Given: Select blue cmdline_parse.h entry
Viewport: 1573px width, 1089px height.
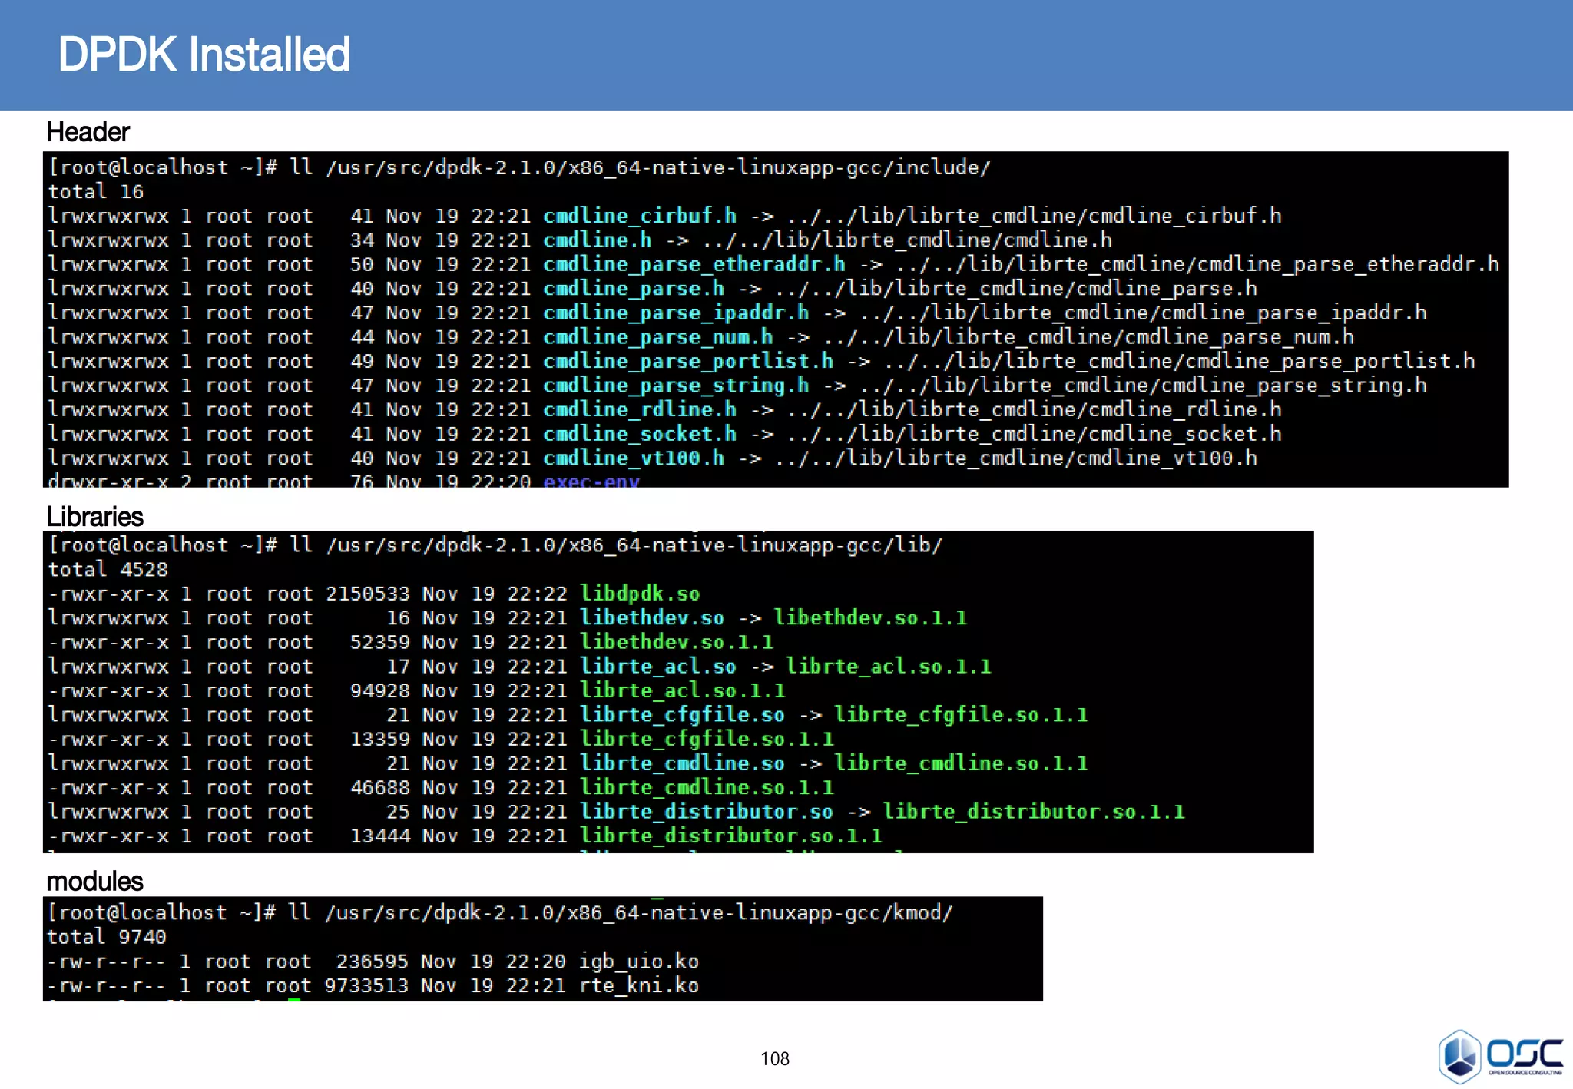Looking at the screenshot, I should click(634, 289).
